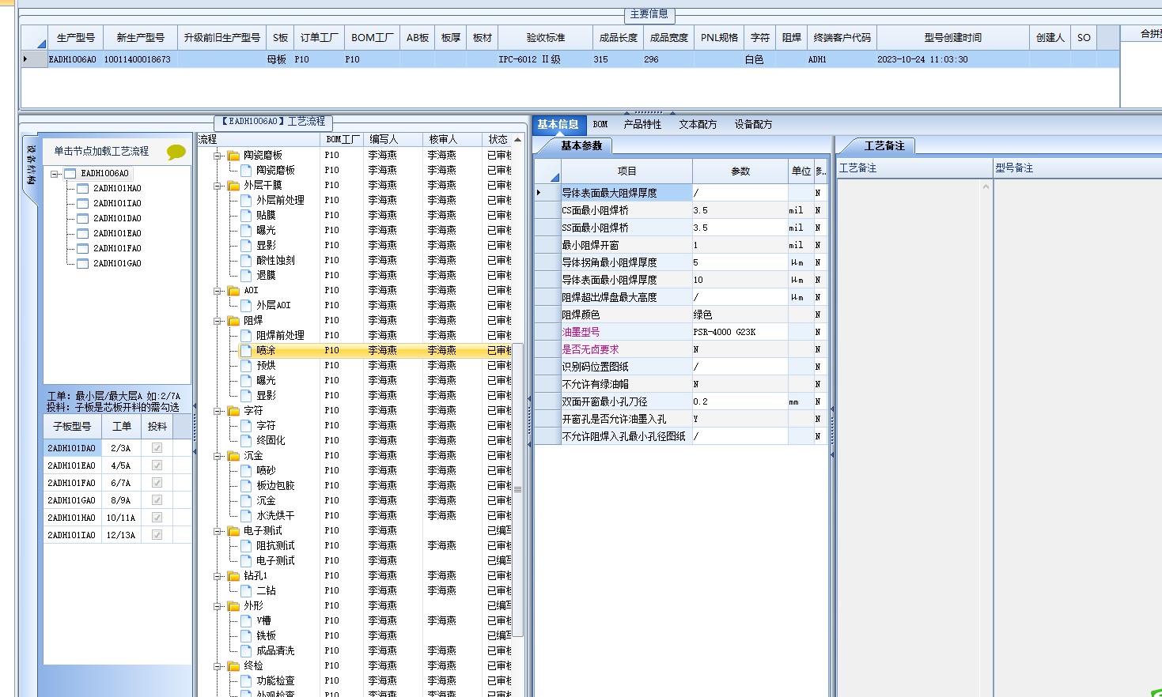Select the 终固化 step page icon
Screen dimensions: 1162x697
coord(246,440)
